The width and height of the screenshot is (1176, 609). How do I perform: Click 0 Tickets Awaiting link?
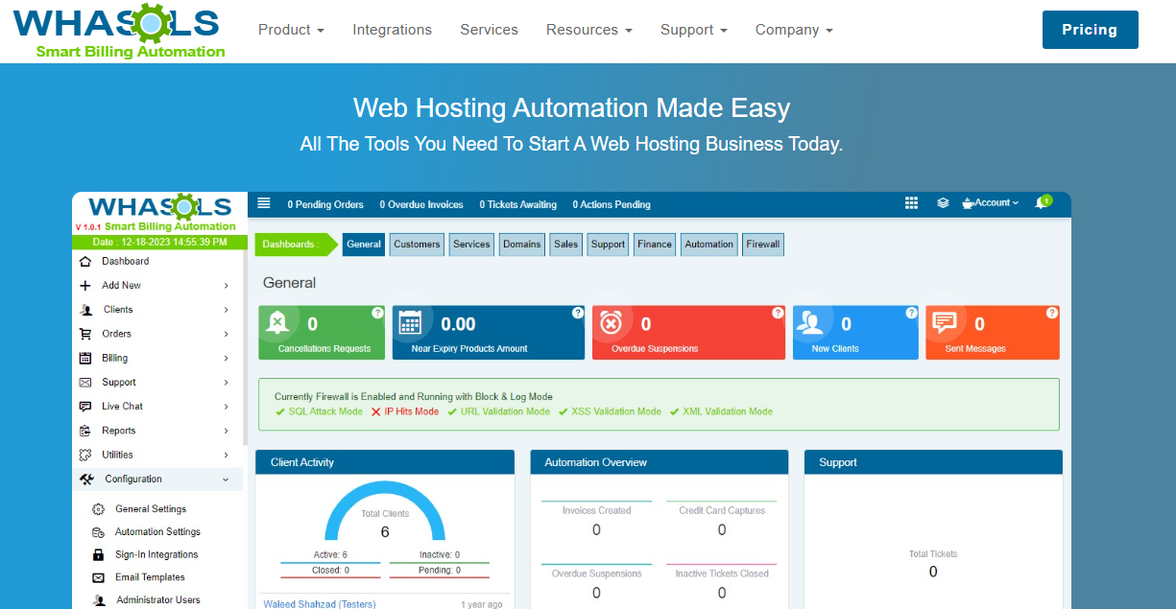coord(518,204)
